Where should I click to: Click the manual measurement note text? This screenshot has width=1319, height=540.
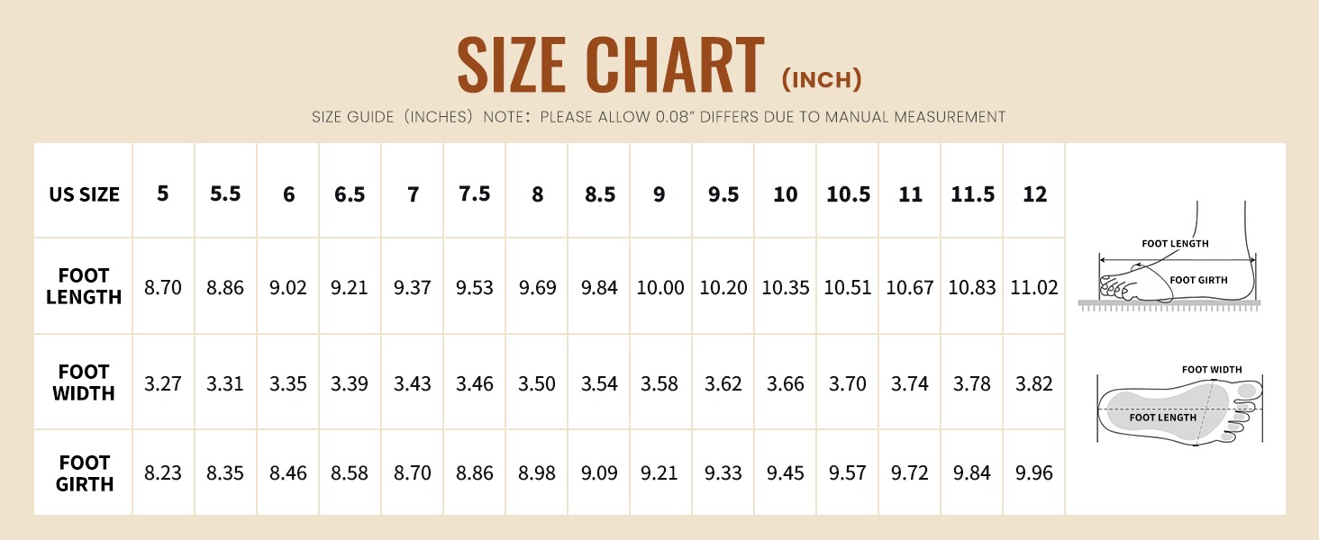click(659, 117)
